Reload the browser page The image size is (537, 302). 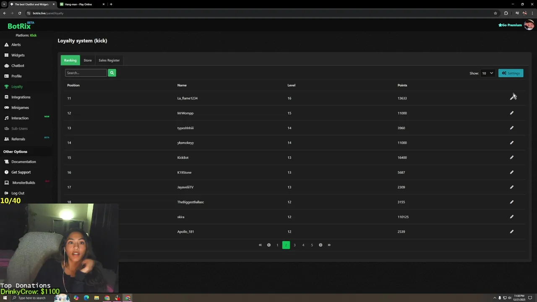tap(19, 13)
